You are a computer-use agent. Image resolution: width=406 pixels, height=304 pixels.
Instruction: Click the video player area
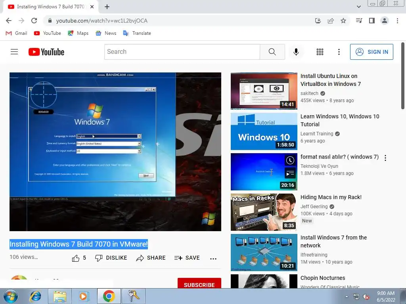click(x=115, y=152)
